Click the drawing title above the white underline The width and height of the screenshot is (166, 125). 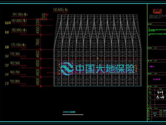(x=69, y=112)
